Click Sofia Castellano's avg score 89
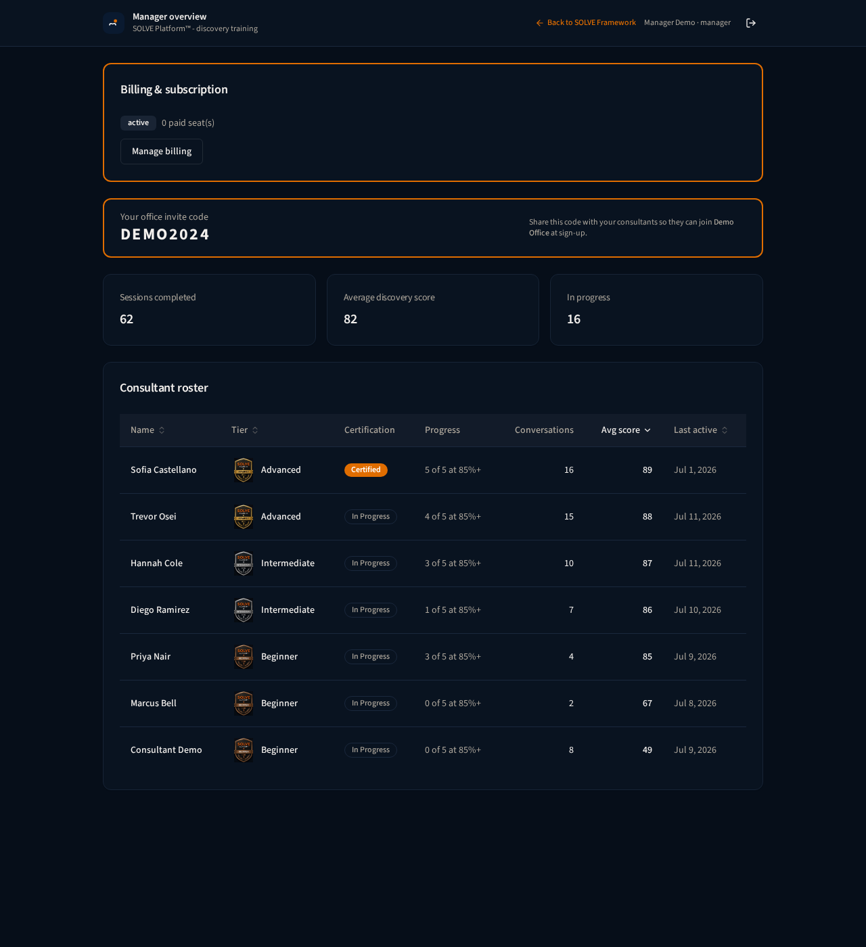This screenshot has width=866, height=947. (x=647, y=470)
